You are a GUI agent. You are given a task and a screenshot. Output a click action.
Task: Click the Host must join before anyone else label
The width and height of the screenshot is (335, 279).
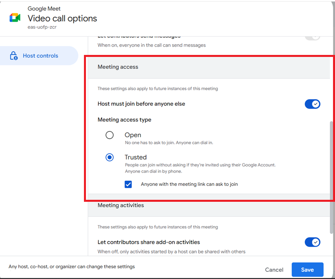click(x=141, y=104)
